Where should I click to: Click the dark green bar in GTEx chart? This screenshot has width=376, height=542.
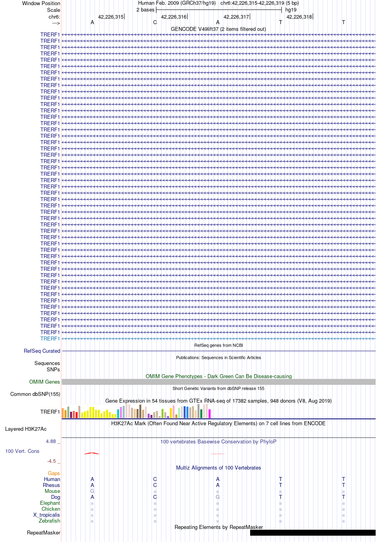tap(201, 414)
